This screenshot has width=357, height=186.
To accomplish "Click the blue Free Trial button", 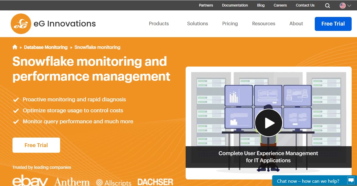I will coord(333,24).
